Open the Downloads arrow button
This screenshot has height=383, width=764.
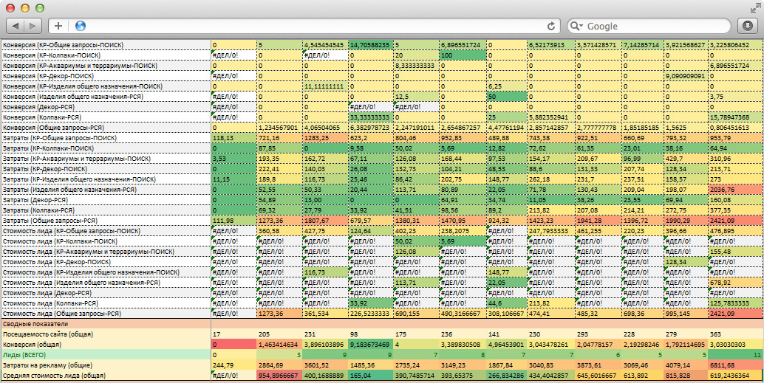pos(748,26)
